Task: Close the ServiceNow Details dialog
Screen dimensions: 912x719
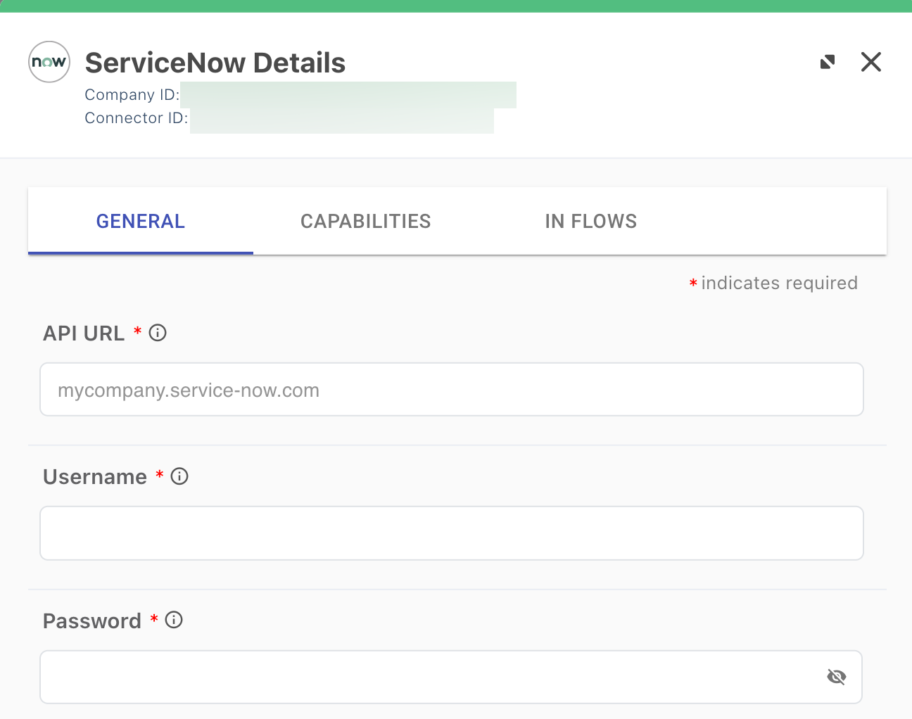Action: [x=871, y=62]
